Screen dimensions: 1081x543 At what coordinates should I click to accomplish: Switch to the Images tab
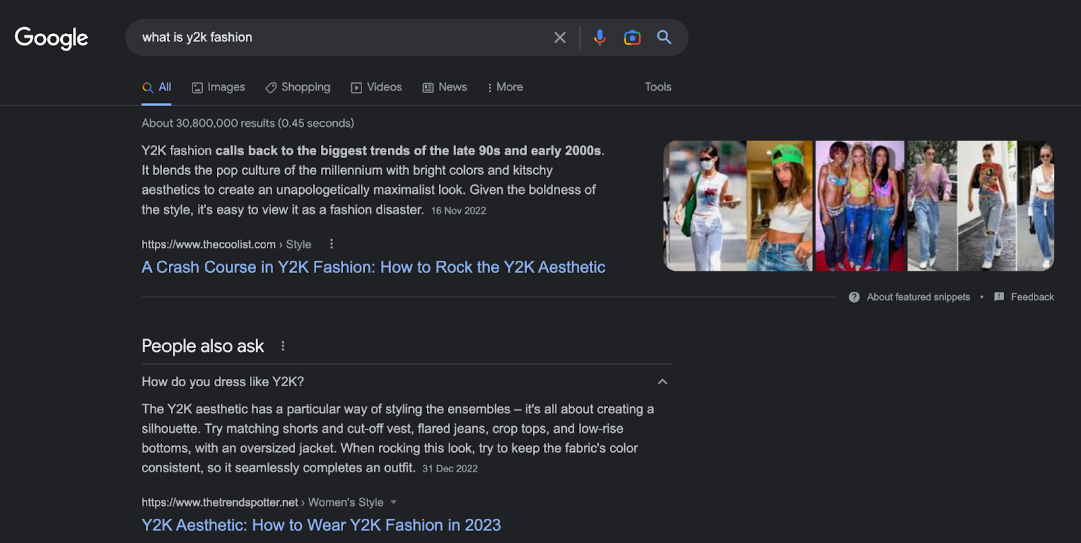(x=218, y=87)
